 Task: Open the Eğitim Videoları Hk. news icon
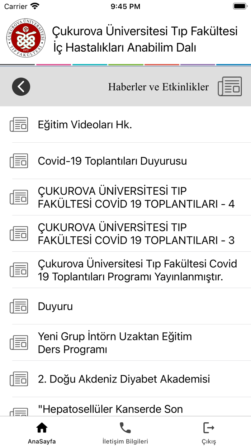click(19, 124)
